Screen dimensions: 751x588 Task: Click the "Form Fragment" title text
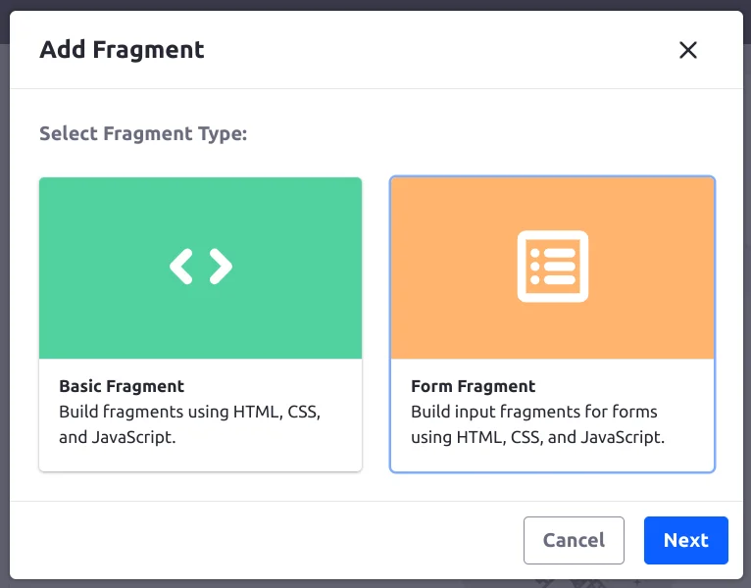pyautogui.click(x=473, y=386)
